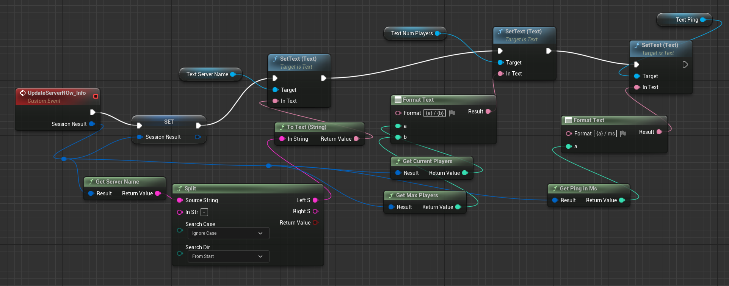The image size is (729, 286).
Task: Open the Search Dir dropdown showing From Start
Action: (228, 256)
